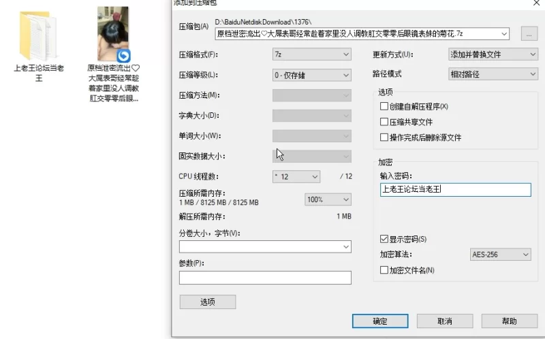Viewport: 545px width, 339px height.
Task: Click the greyed-out 压缩方法 dropdown
Action: (312, 95)
